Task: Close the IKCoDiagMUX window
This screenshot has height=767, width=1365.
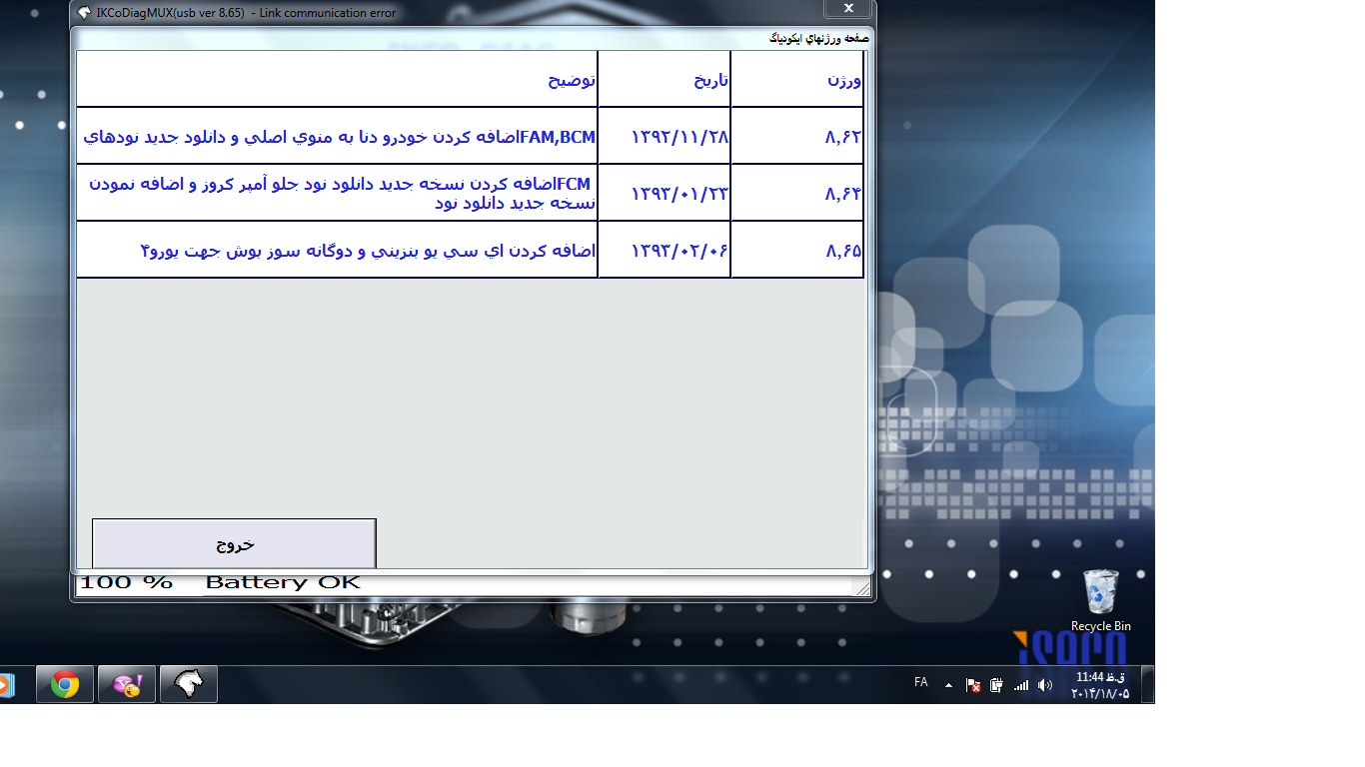Action: 847,9
